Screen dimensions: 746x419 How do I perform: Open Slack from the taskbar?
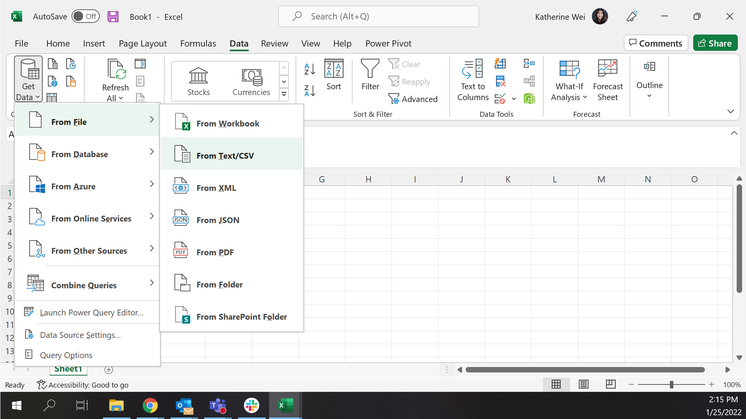coord(251,405)
